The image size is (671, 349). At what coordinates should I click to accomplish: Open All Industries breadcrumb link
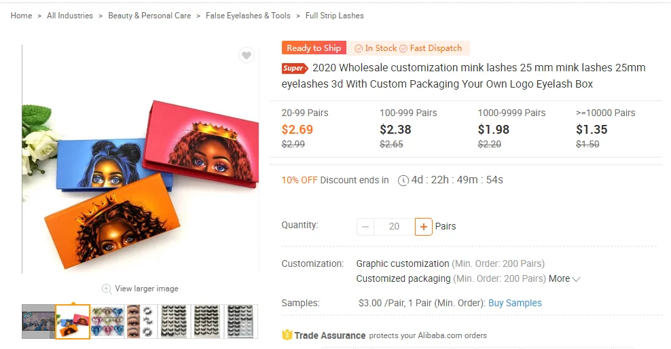70,16
